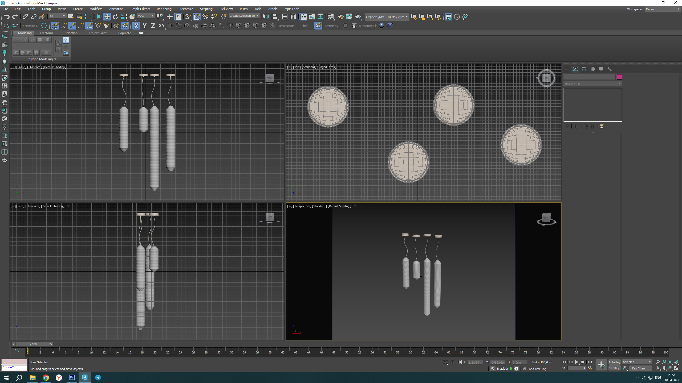Toggle Angle Snap on the toolbar
The image size is (682, 383).
coord(197,17)
